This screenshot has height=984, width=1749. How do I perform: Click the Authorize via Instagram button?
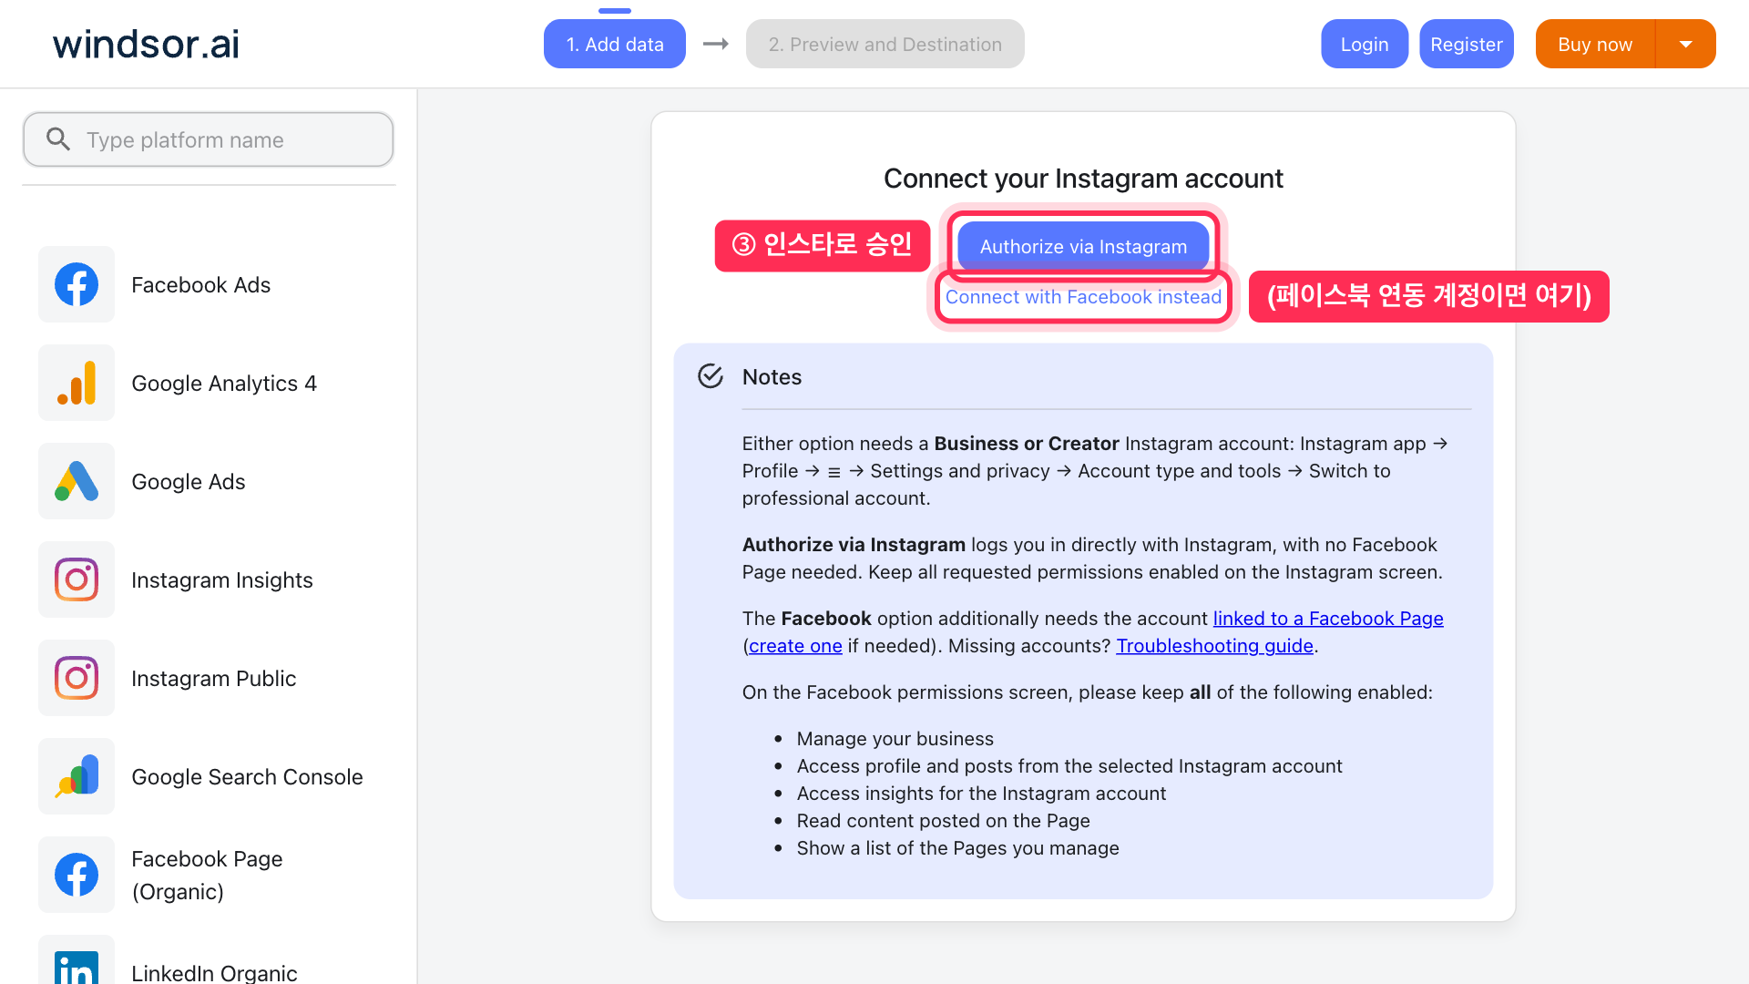tap(1083, 247)
